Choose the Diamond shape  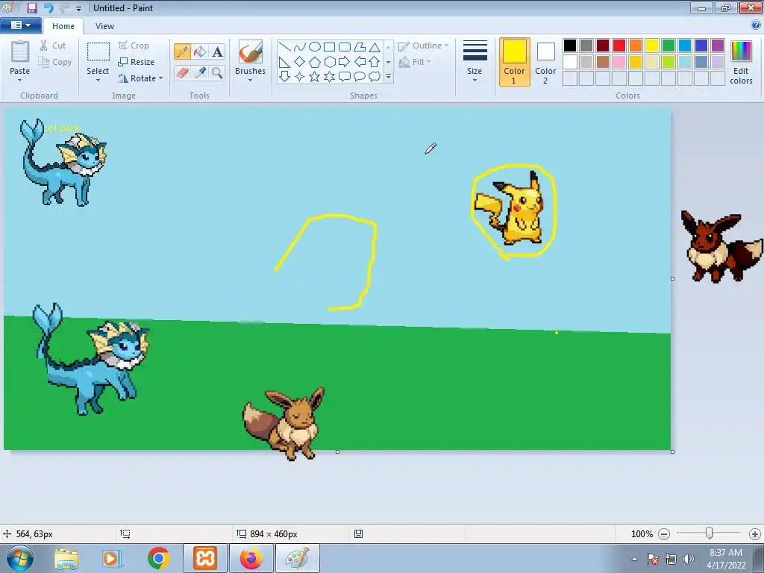pos(300,62)
